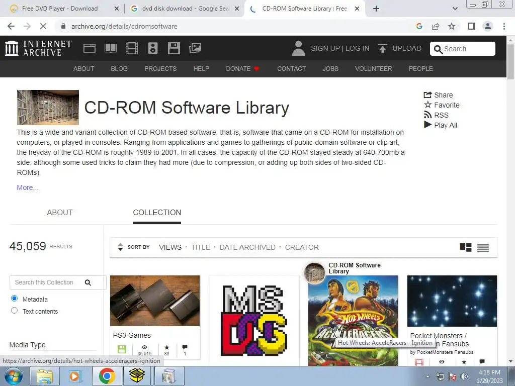The width and height of the screenshot is (515, 386).
Task: Click the upload arrow icon
Action: point(382,48)
